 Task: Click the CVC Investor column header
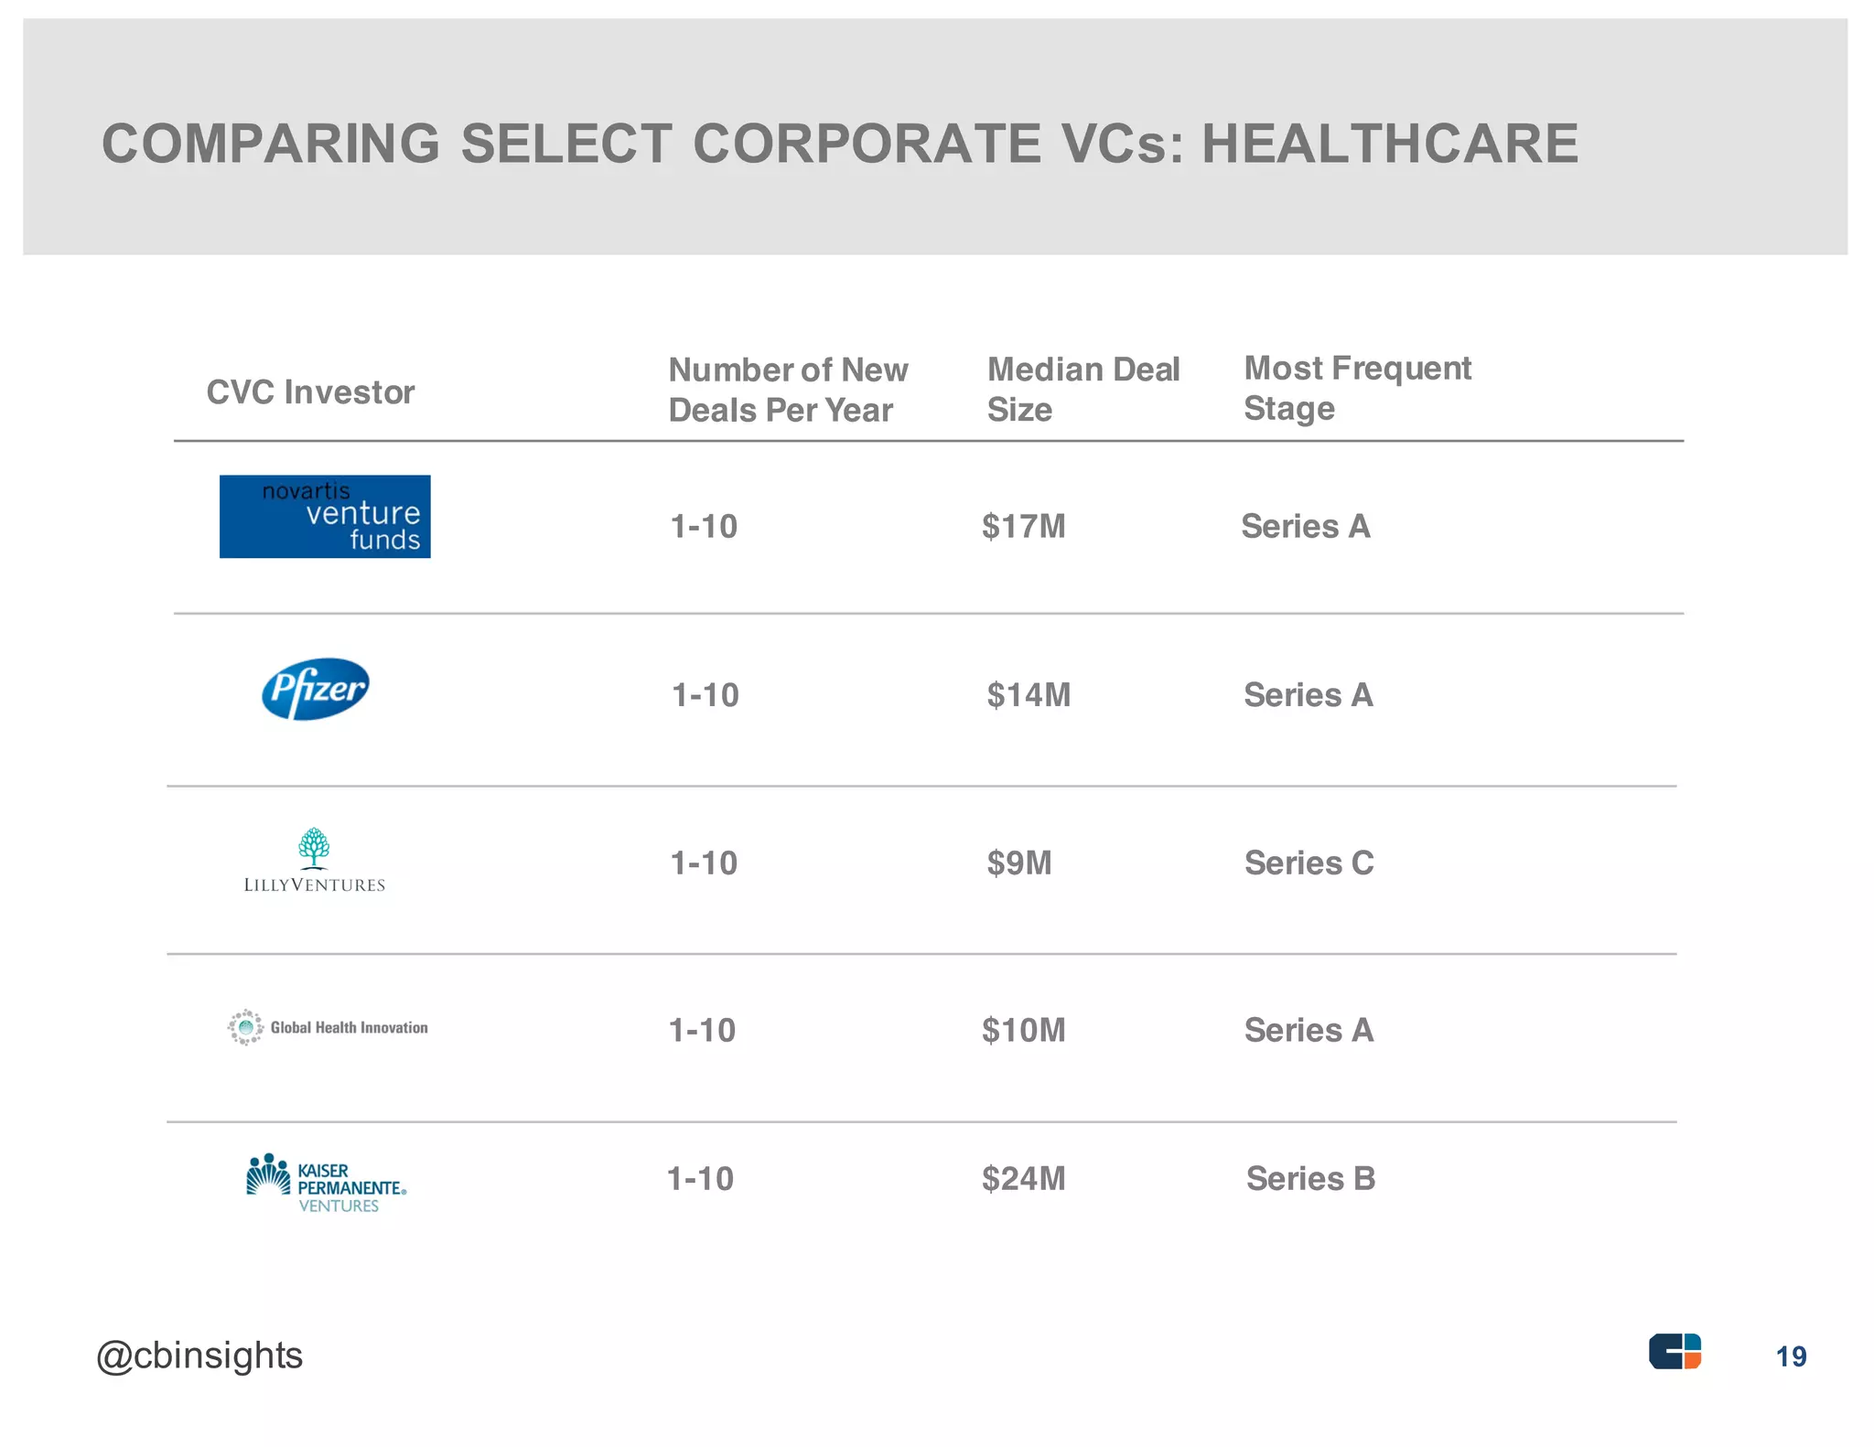(x=310, y=392)
